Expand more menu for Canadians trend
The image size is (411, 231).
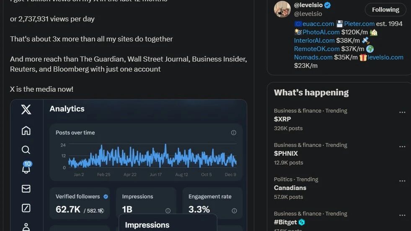pos(402,181)
